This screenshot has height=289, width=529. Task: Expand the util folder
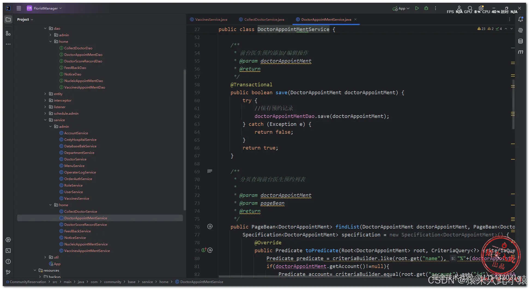click(45, 257)
